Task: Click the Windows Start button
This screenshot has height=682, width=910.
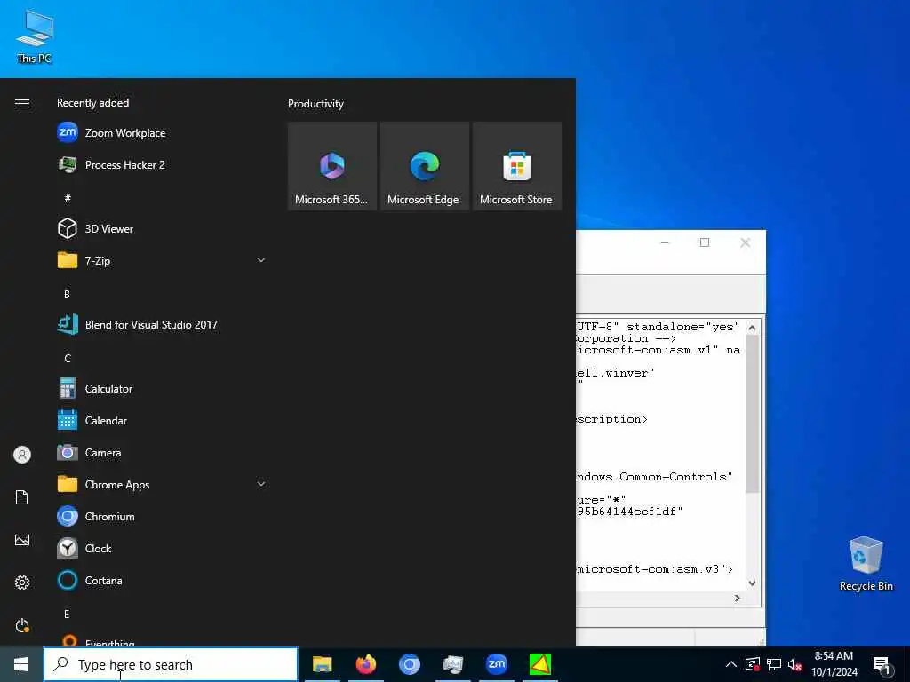Action: click(21, 664)
